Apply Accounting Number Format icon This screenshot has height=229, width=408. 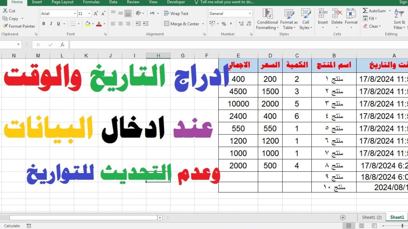pyautogui.click(x=212, y=24)
